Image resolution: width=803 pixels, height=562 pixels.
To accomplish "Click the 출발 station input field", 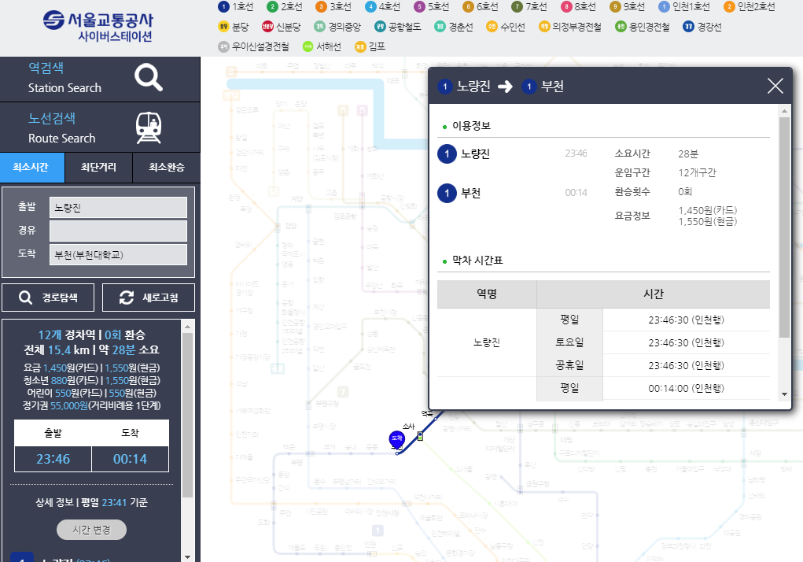I will pyautogui.click(x=118, y=208).
